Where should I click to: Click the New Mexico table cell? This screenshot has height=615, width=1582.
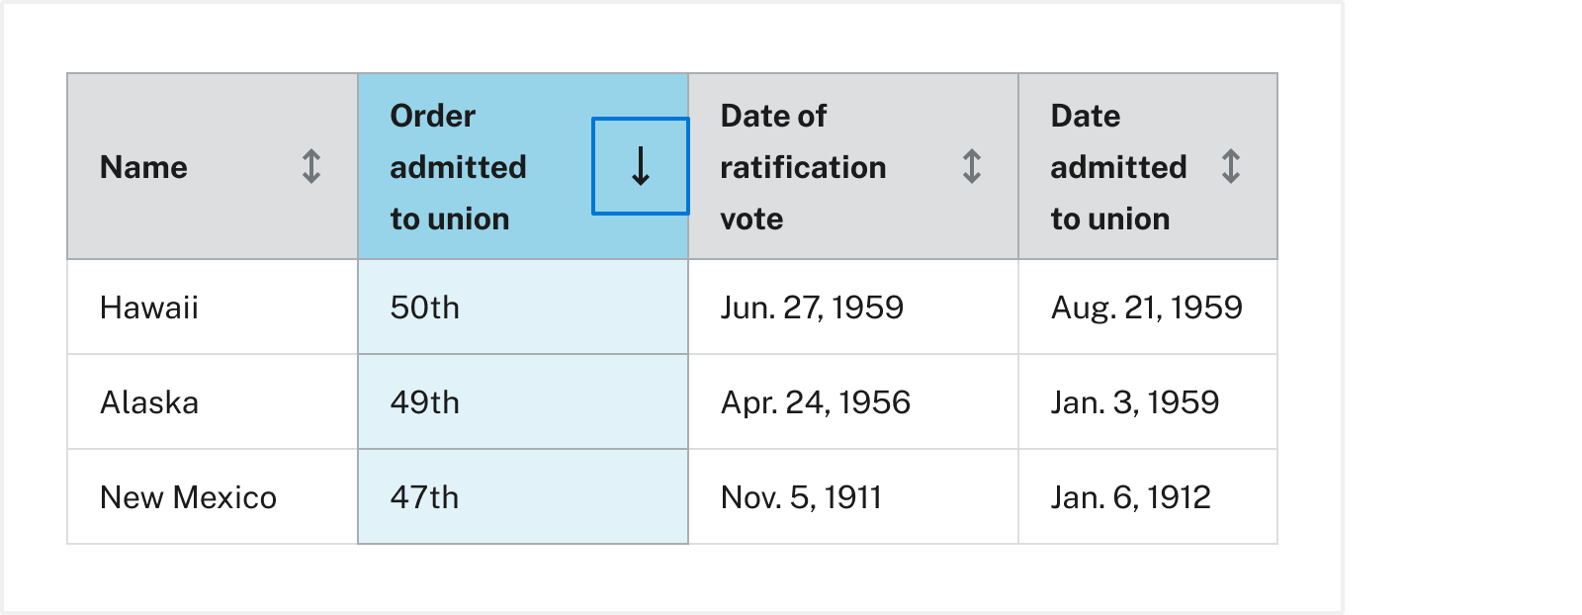point(187,497)
